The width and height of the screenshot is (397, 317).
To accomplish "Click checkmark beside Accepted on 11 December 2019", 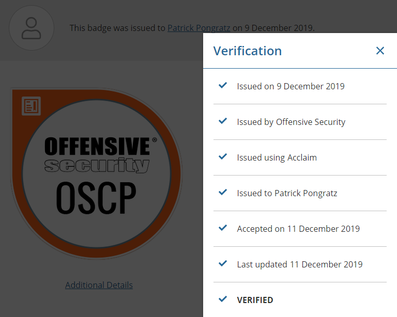I will click(x=223, y=228).
